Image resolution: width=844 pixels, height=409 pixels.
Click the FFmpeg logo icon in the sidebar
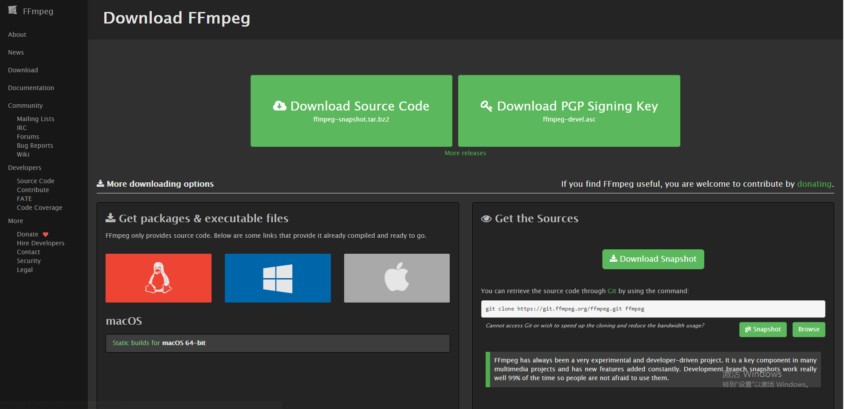tap(12, 10)
